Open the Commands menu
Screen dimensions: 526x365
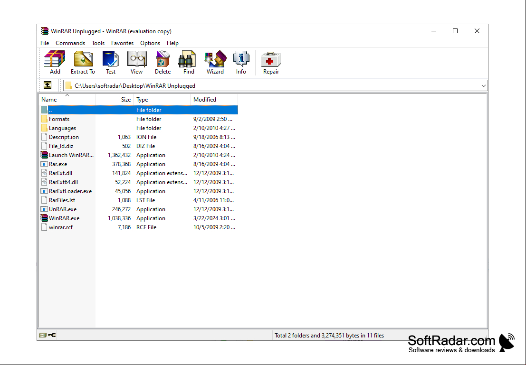(x=70, y=43)
